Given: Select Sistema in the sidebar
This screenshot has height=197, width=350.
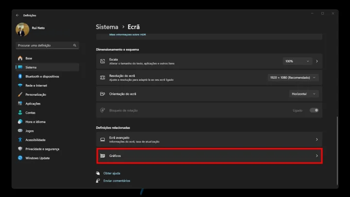Looking at the screenshot, I should 31,68.
